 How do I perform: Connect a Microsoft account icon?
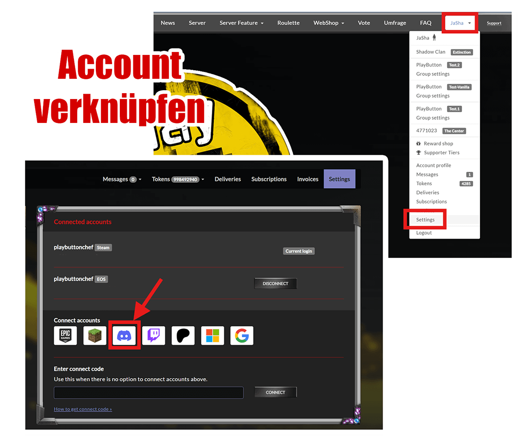(213, 335)
